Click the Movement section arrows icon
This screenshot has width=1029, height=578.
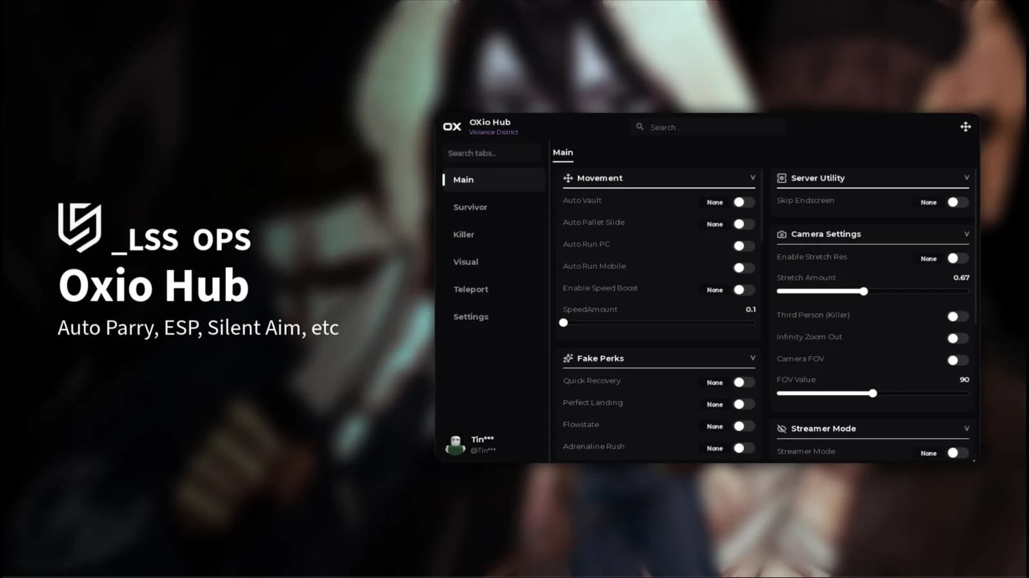[x=568, y=178]
